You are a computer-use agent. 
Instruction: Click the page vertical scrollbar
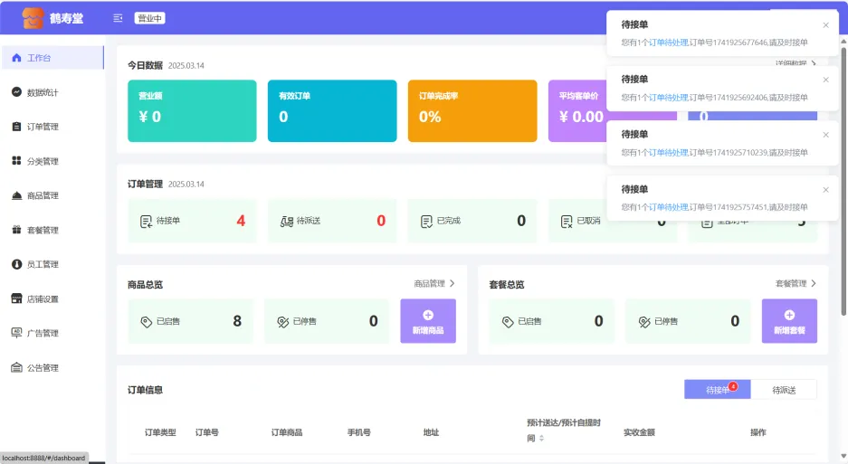pos(843,181)
